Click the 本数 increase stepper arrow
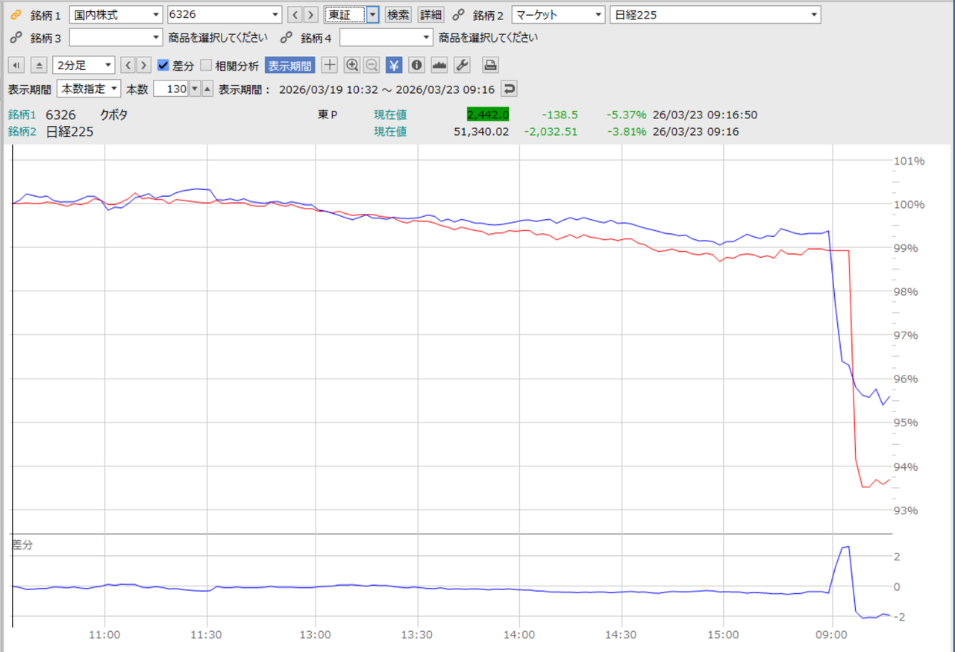 click(x=207, y=89)
